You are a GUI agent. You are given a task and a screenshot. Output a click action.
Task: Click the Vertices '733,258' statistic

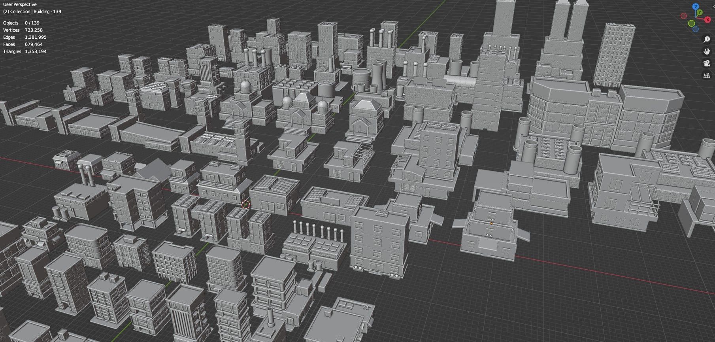pyautogui.click(x=34, y=30)
